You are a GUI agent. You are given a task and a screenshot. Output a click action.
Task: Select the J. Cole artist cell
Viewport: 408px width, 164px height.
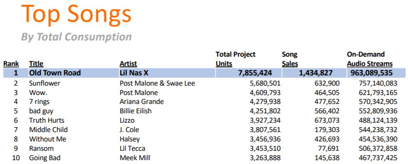(x=129, y=129)
